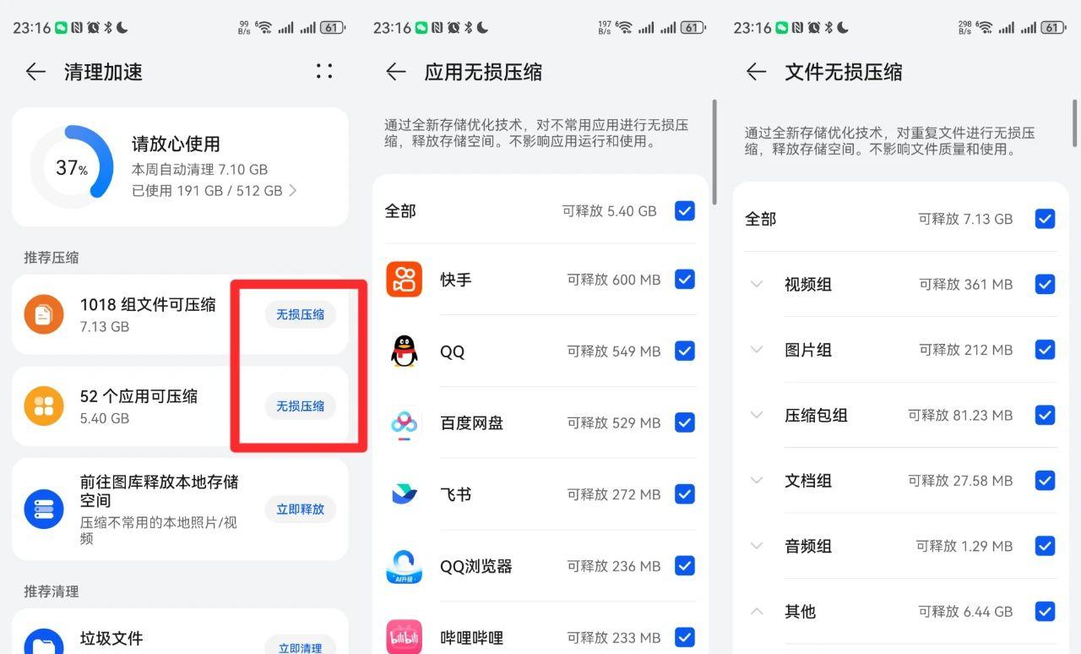Screen dimensions: 1081x654
Task: Uncheck 全部 in 应用无损压缩
Action: click(x=685, y=210)
